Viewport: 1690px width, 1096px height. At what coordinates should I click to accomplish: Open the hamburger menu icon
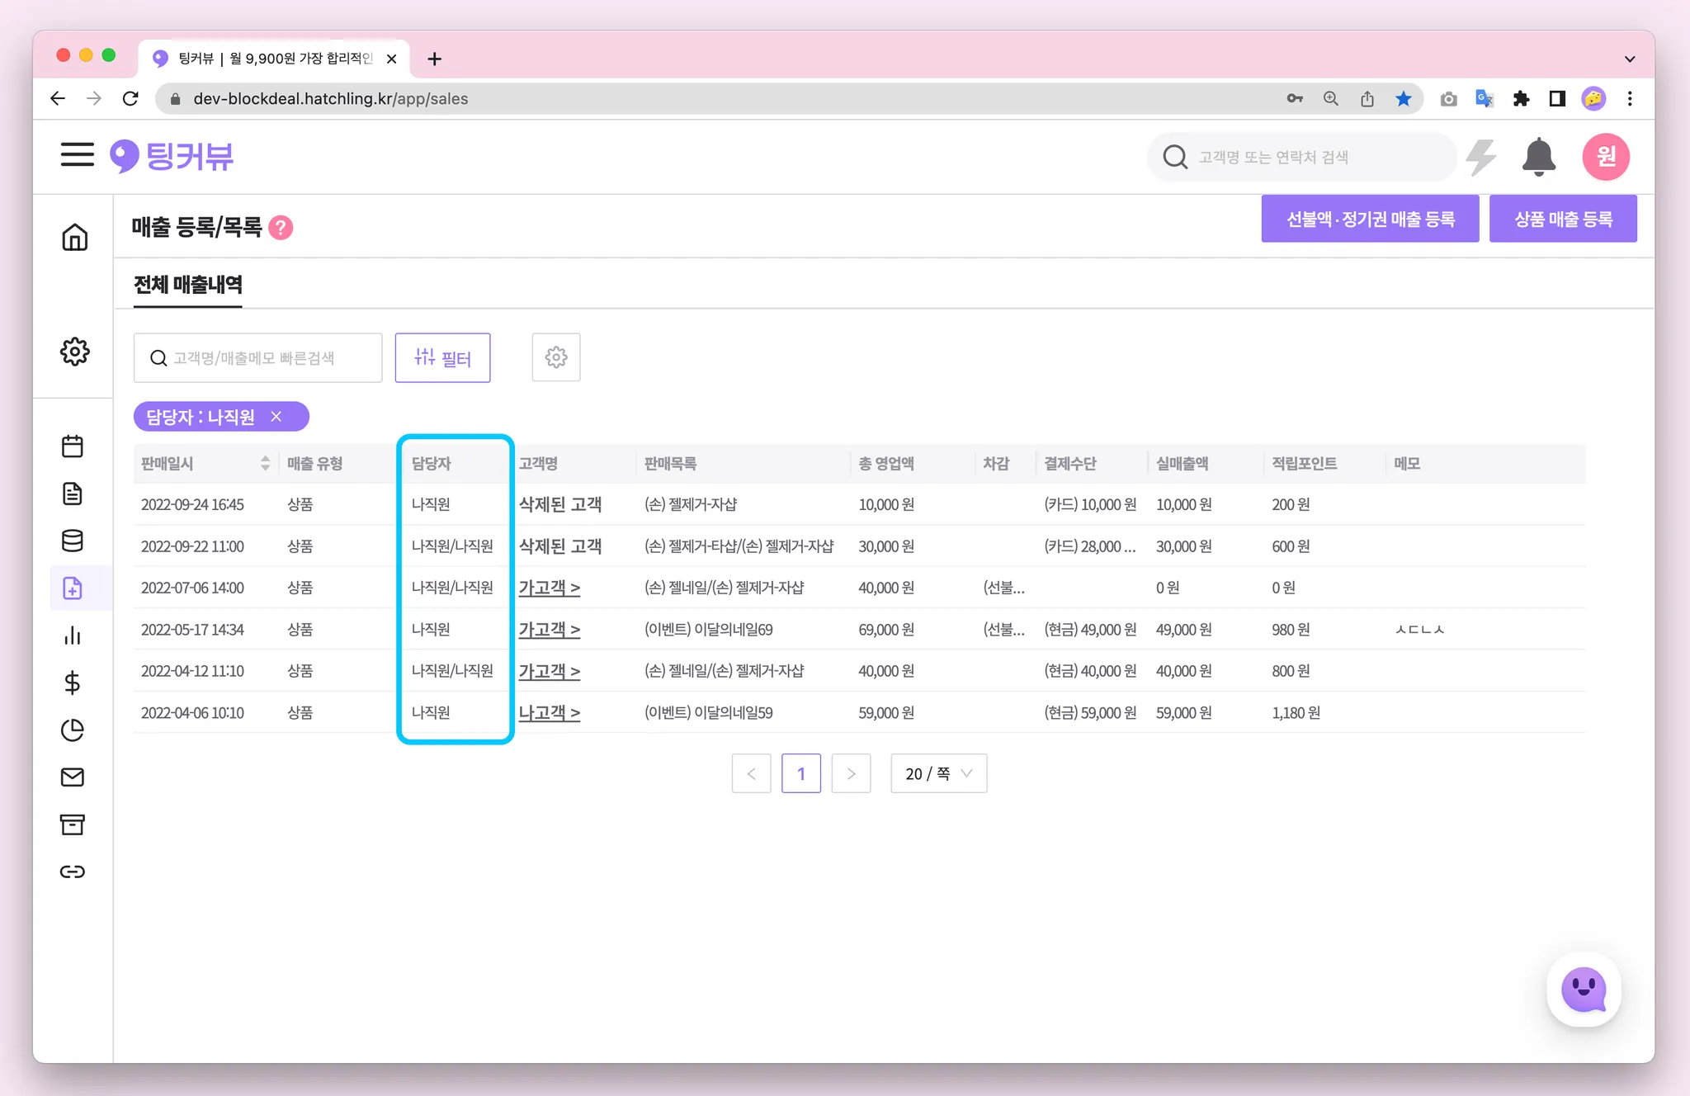(77, 154)
